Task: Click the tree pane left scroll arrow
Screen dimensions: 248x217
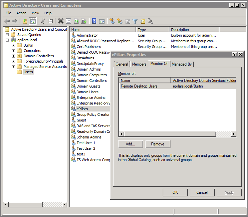Action: pyautogui.click(x=6, y=204)
